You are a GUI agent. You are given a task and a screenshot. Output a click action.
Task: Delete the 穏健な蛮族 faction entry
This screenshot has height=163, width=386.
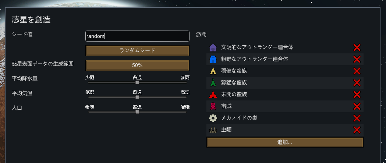357,71
